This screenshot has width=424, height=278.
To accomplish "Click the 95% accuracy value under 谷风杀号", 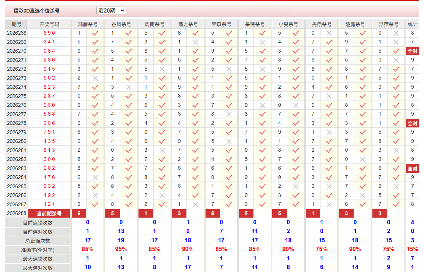I will (x=121, y=249).
